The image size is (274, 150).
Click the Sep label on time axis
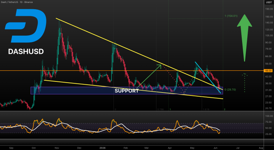pos(11,148)
